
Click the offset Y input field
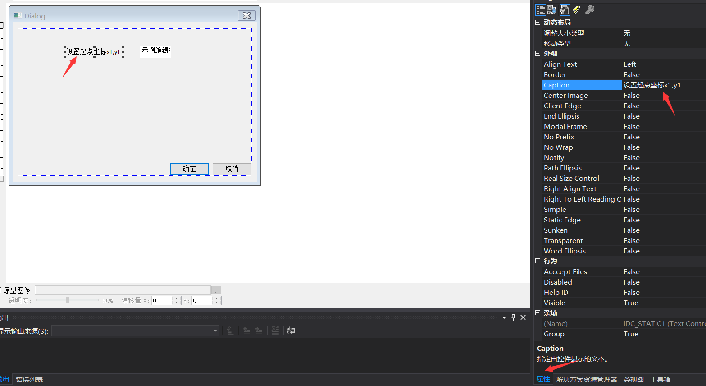tap(202, 301)
